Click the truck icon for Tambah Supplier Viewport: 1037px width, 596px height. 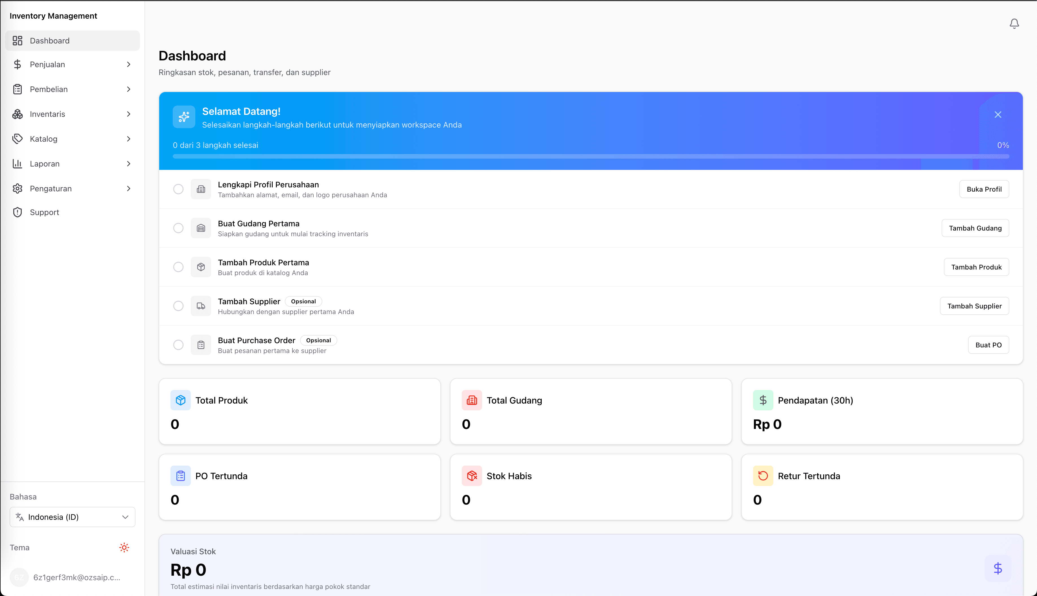201,306
